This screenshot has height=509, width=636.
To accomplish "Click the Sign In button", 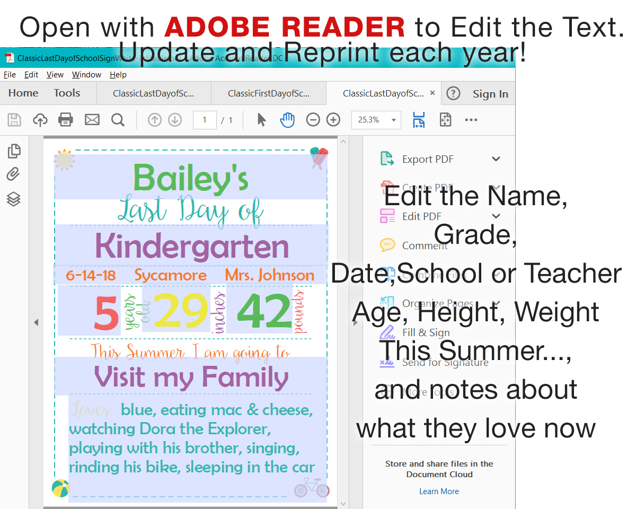I will pos(490,94).
